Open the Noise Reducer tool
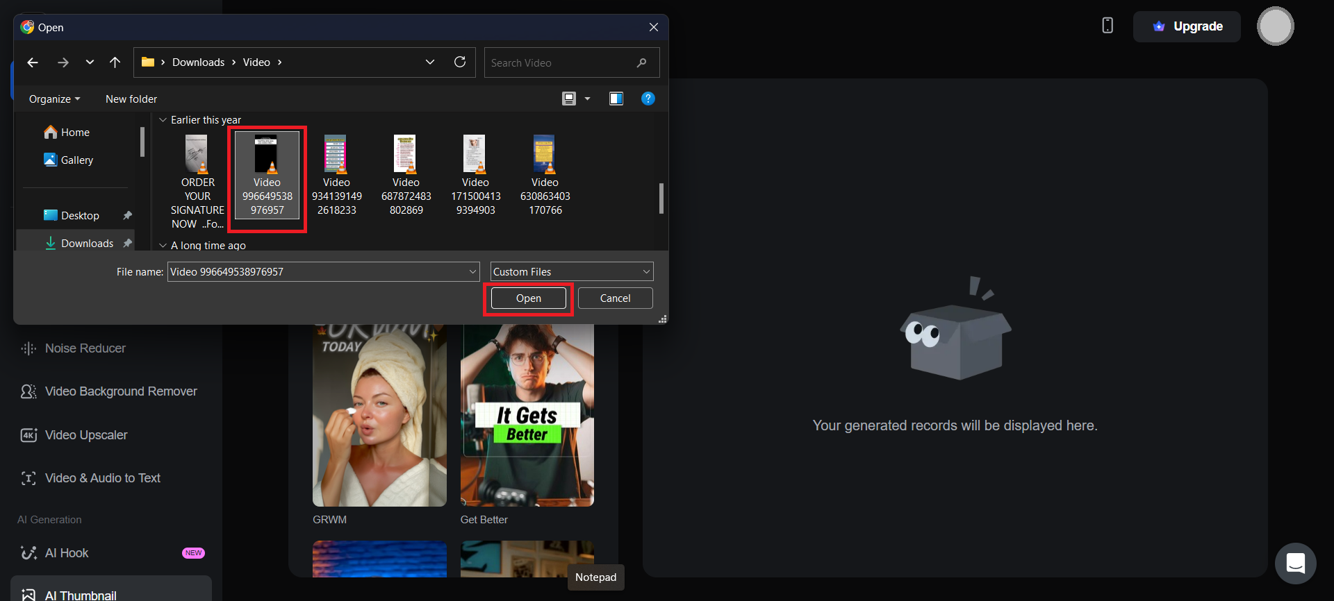1334x601 pixels. click(x=85, y=348)
